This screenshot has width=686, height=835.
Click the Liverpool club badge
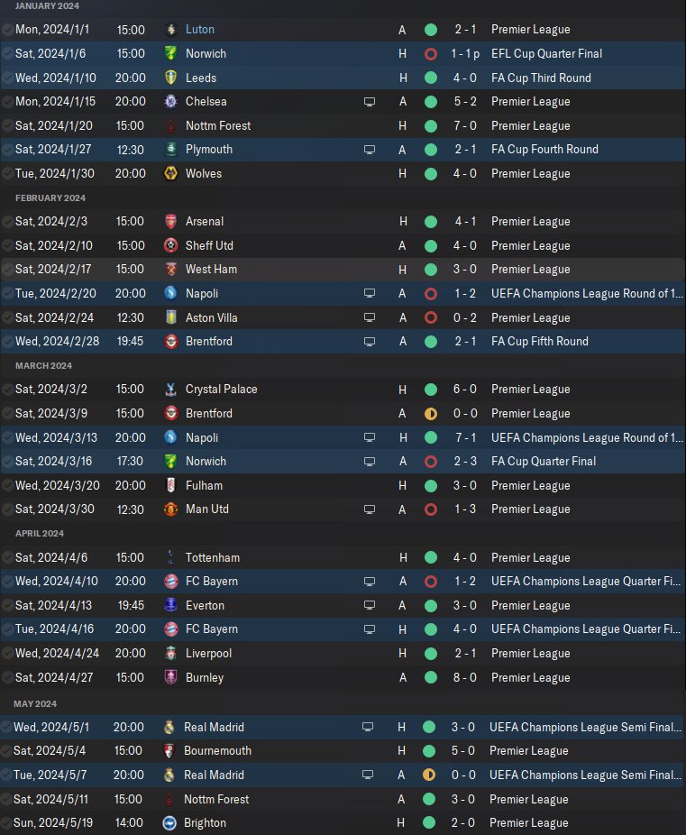pos(170,654)
